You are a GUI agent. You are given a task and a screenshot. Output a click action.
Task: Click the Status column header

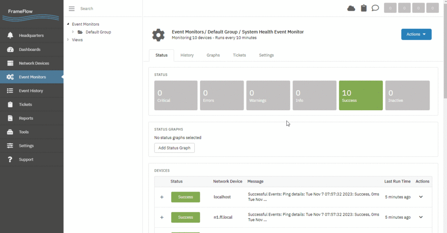pyautogui.click(x=176, y=181)
